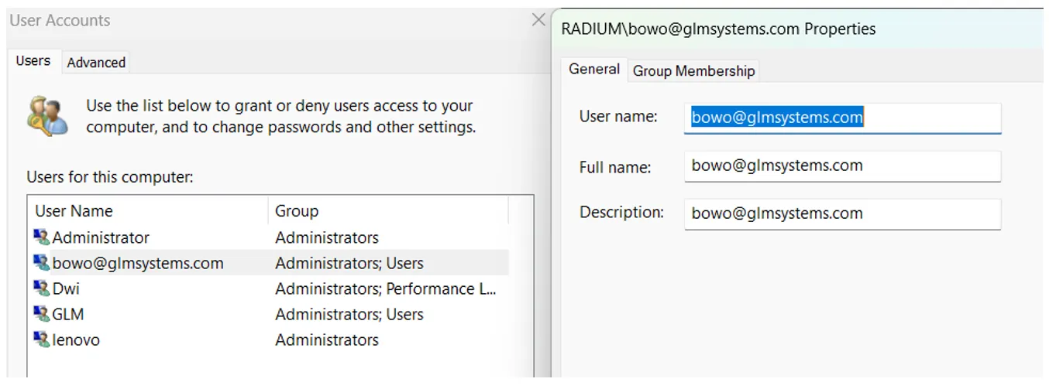The image size is (1049, 389).
Task: Click the lenovo user account icon
Action: (42, 340)
